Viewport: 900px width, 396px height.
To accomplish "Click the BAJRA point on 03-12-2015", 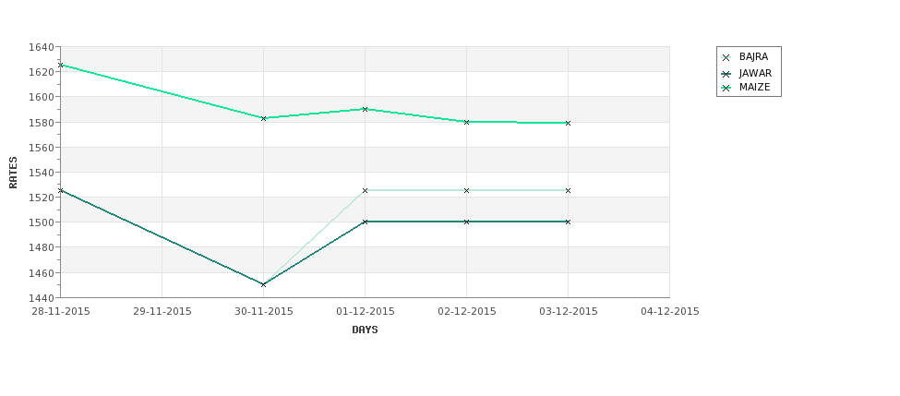I will pyautogui.click(x=569, y=190).
